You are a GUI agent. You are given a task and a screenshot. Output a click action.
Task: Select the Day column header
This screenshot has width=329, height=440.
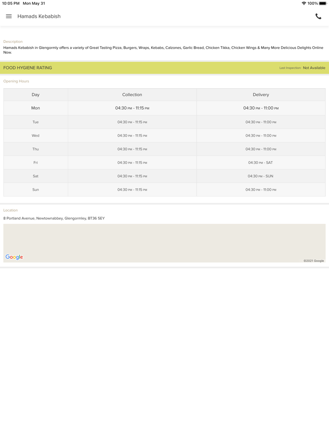(x=36, y=95)
